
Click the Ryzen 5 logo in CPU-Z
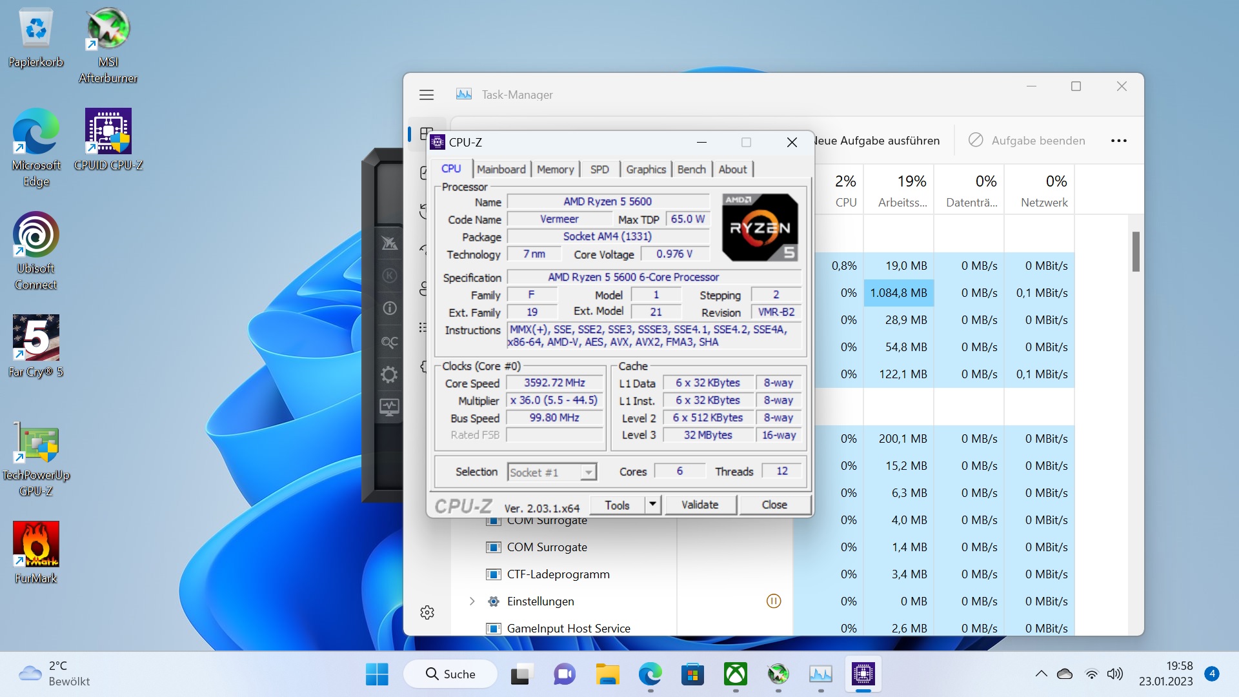coord(760,227)
